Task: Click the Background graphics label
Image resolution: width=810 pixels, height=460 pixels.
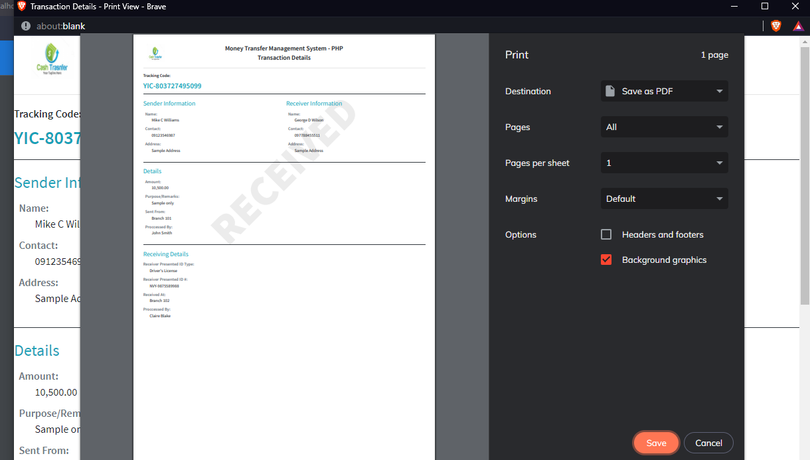Action: [664, 260]
